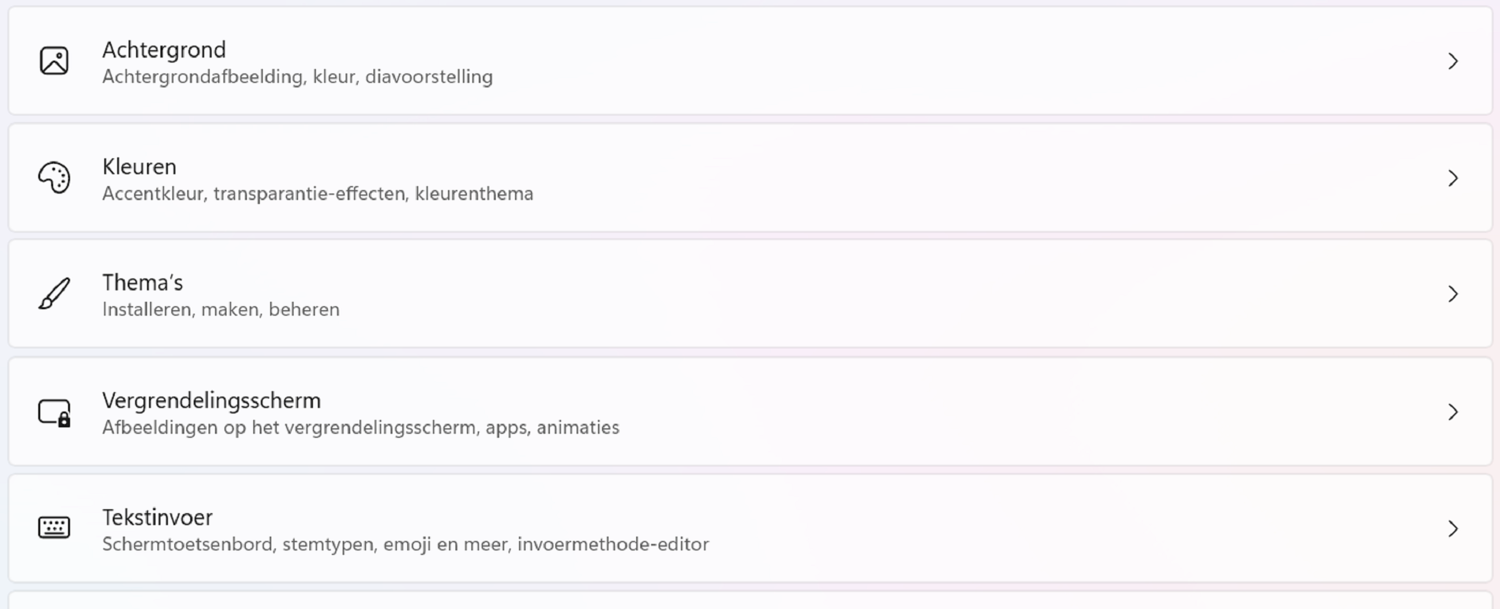Open the Tekstinvoer settings title

click(x=157, y=517)
